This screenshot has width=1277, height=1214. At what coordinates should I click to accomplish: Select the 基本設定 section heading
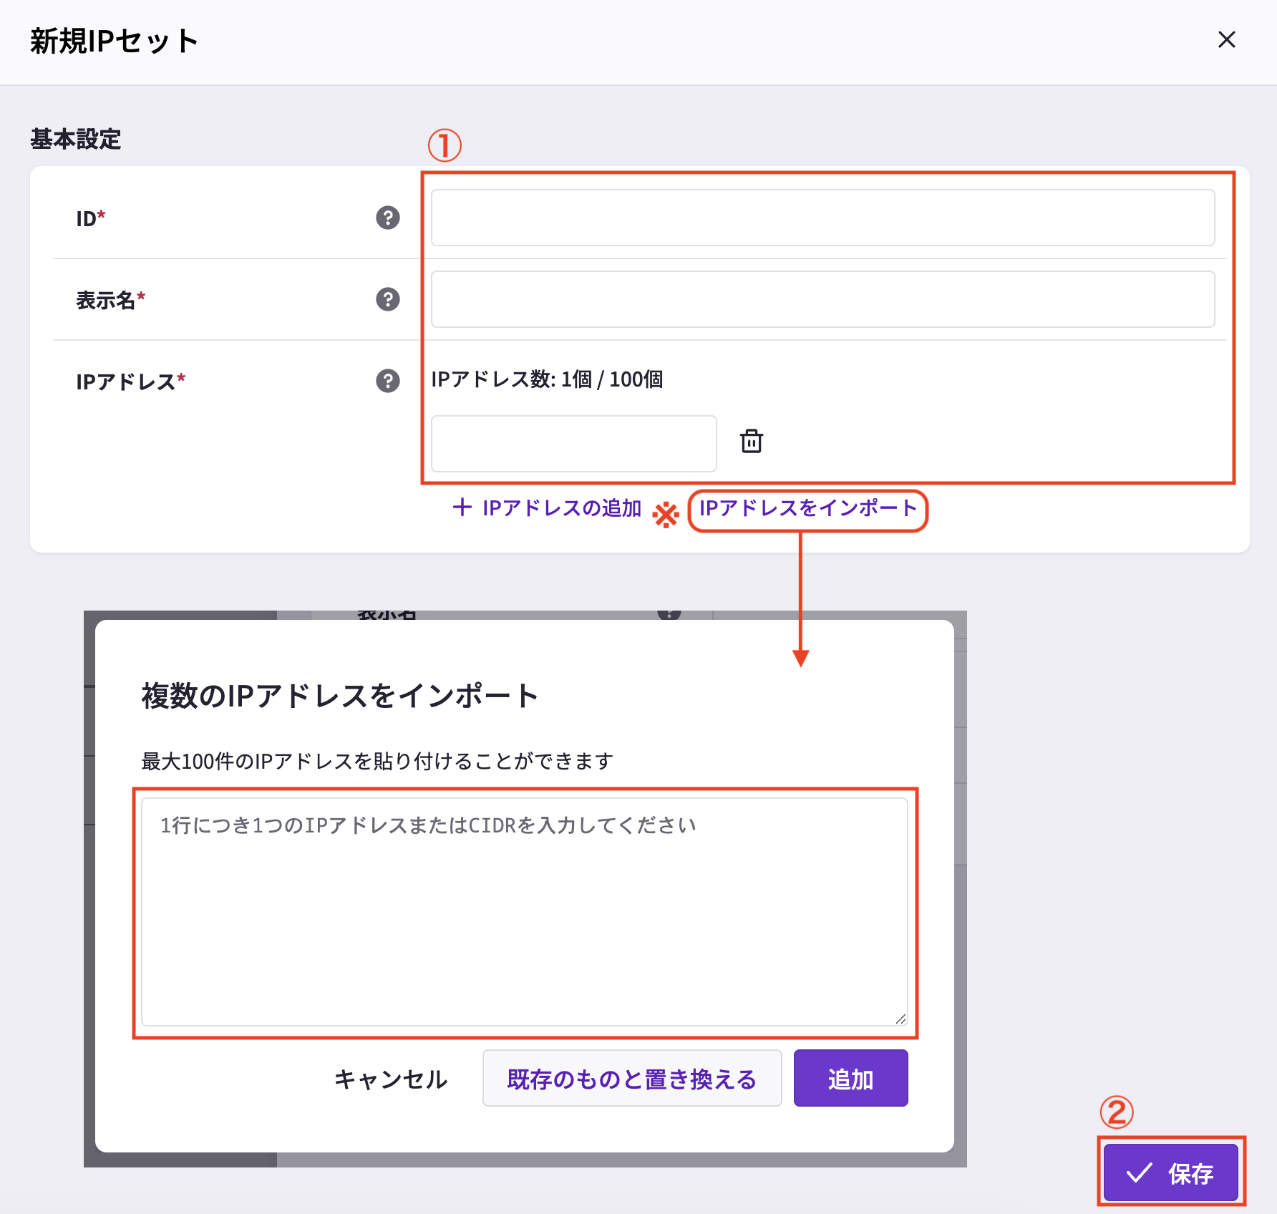(x=76, y=139)
